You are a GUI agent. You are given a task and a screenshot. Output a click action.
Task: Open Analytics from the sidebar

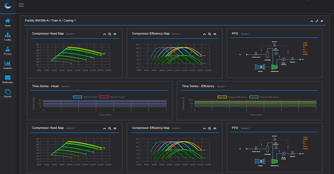(8, 65)
